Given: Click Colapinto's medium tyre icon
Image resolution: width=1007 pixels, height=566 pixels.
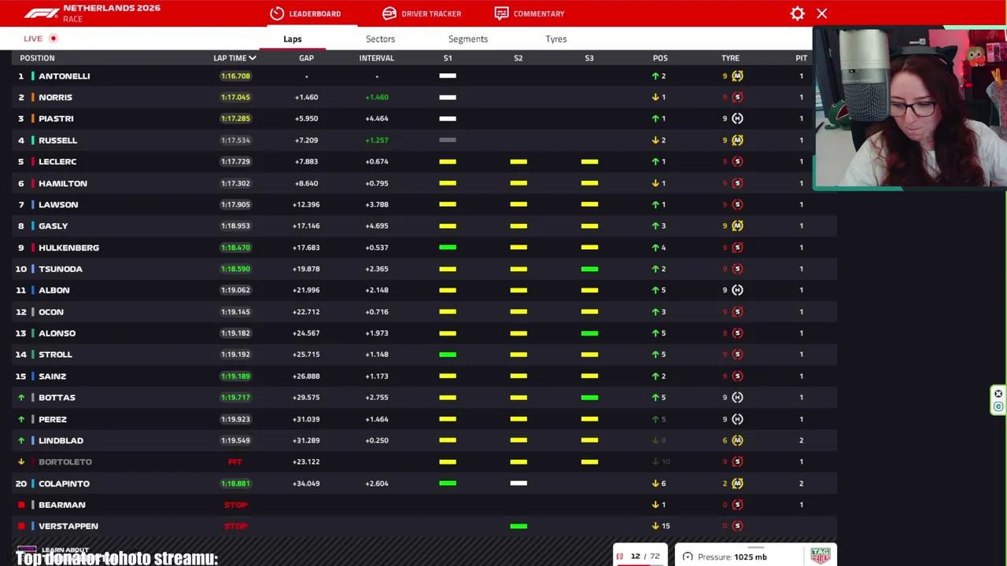Looking at the screenshot, I should pos(737,483).
